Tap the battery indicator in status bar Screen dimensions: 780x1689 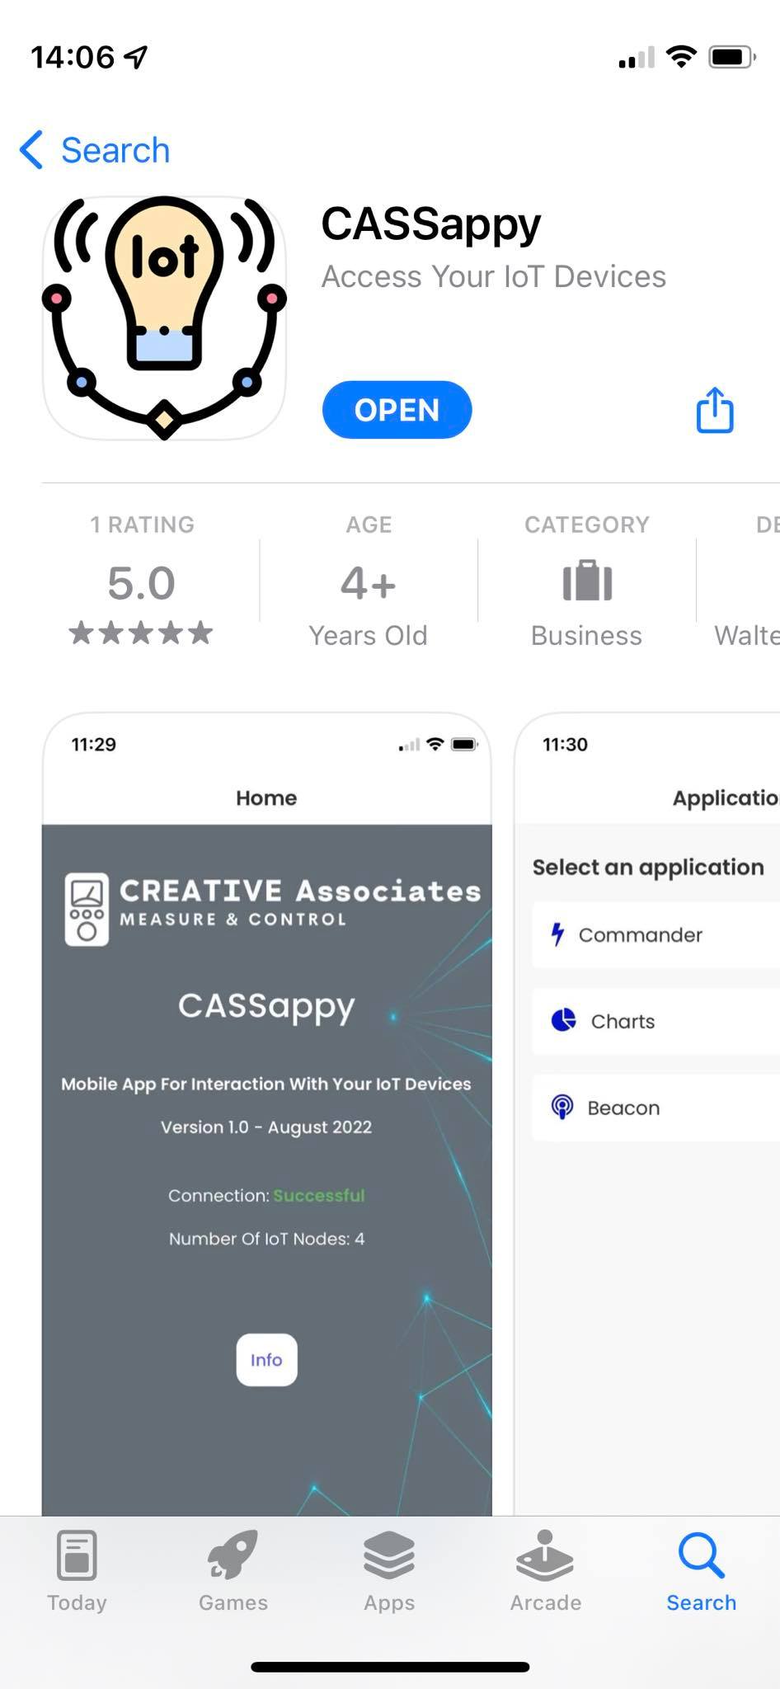click(732, 57)
